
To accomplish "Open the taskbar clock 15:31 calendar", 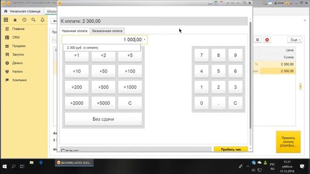I will tap(287, 166).
